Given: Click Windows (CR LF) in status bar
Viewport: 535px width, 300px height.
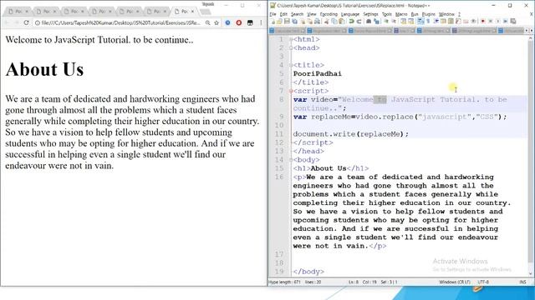Looking at the screenshot, I should (455, 282).
